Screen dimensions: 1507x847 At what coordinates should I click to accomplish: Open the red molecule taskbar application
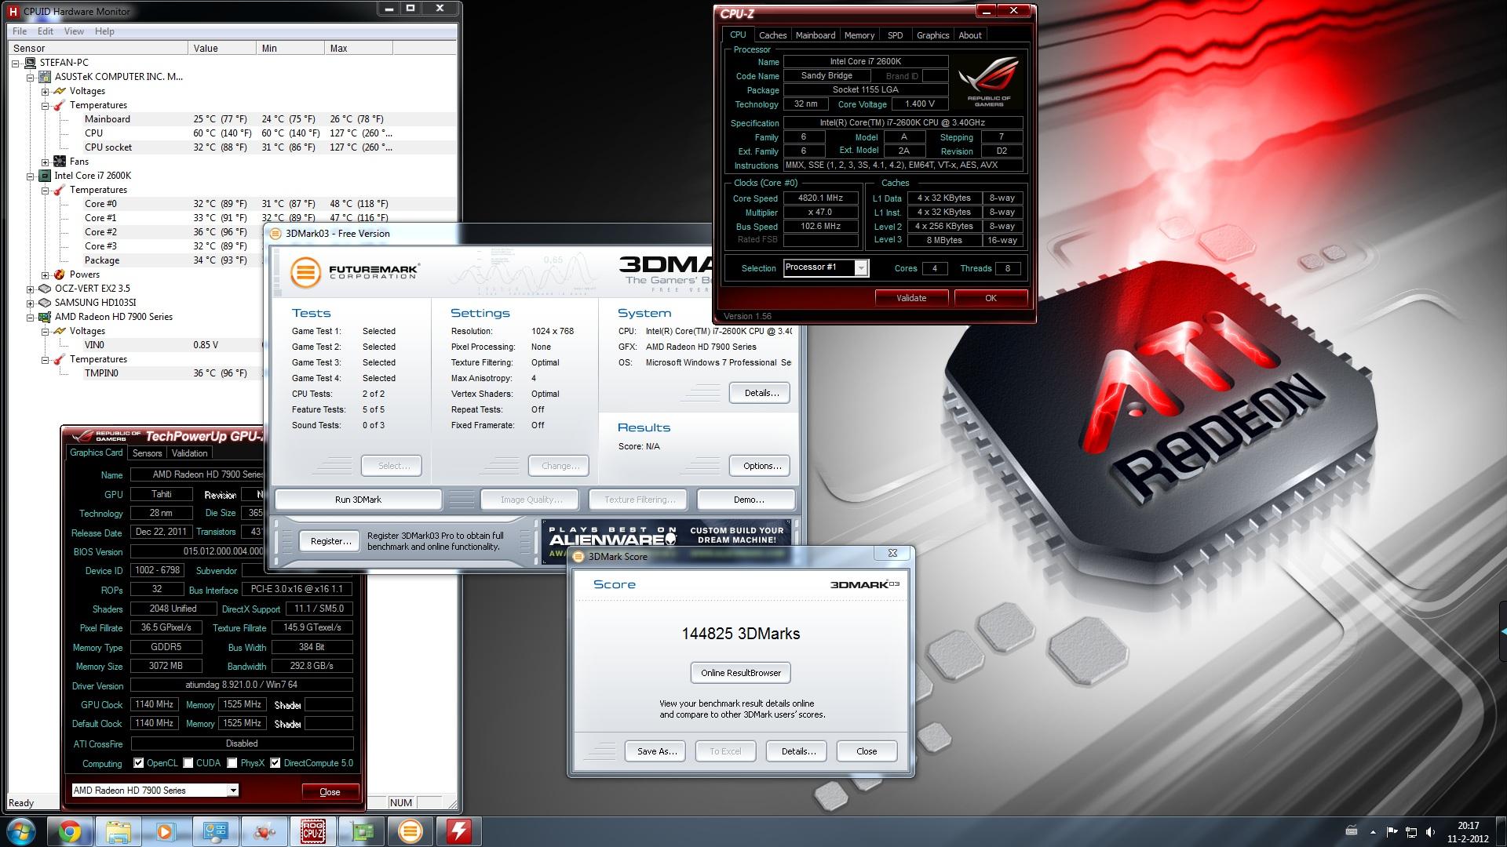(265, 831)
